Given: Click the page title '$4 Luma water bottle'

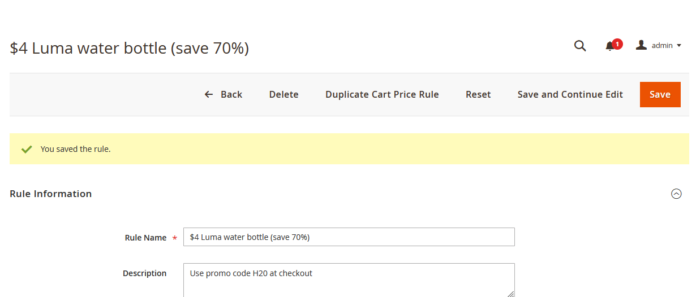Looking at the screenshot, I should [129, 49].
